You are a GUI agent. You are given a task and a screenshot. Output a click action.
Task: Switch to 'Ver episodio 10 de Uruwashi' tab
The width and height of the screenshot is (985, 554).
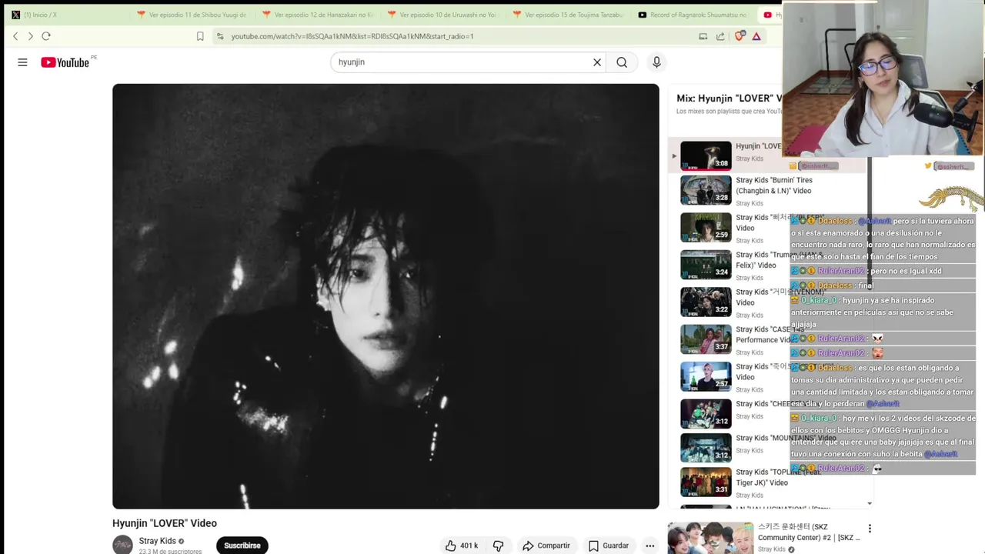pyautogui.click(x=442, y=15)
